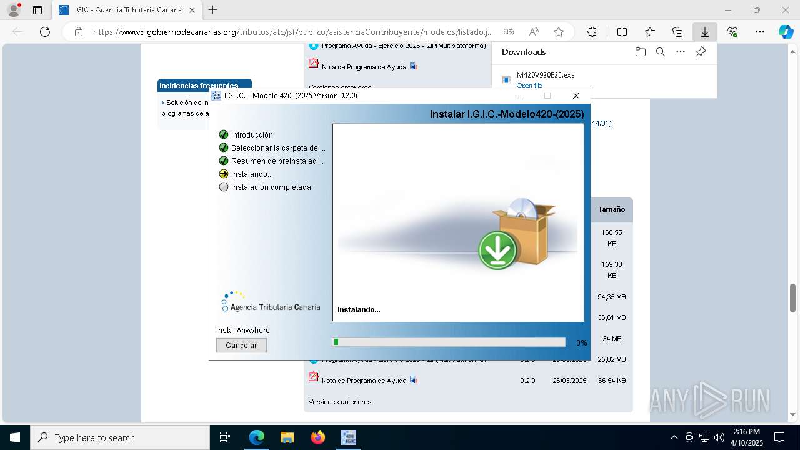Screen dimensions: 800x450
Task: Open the network icon in system tray
Action: click(704, 437)
